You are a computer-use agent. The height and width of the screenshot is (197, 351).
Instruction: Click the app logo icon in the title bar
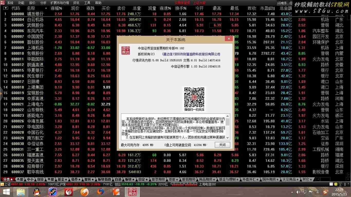(x=3, y=3)
